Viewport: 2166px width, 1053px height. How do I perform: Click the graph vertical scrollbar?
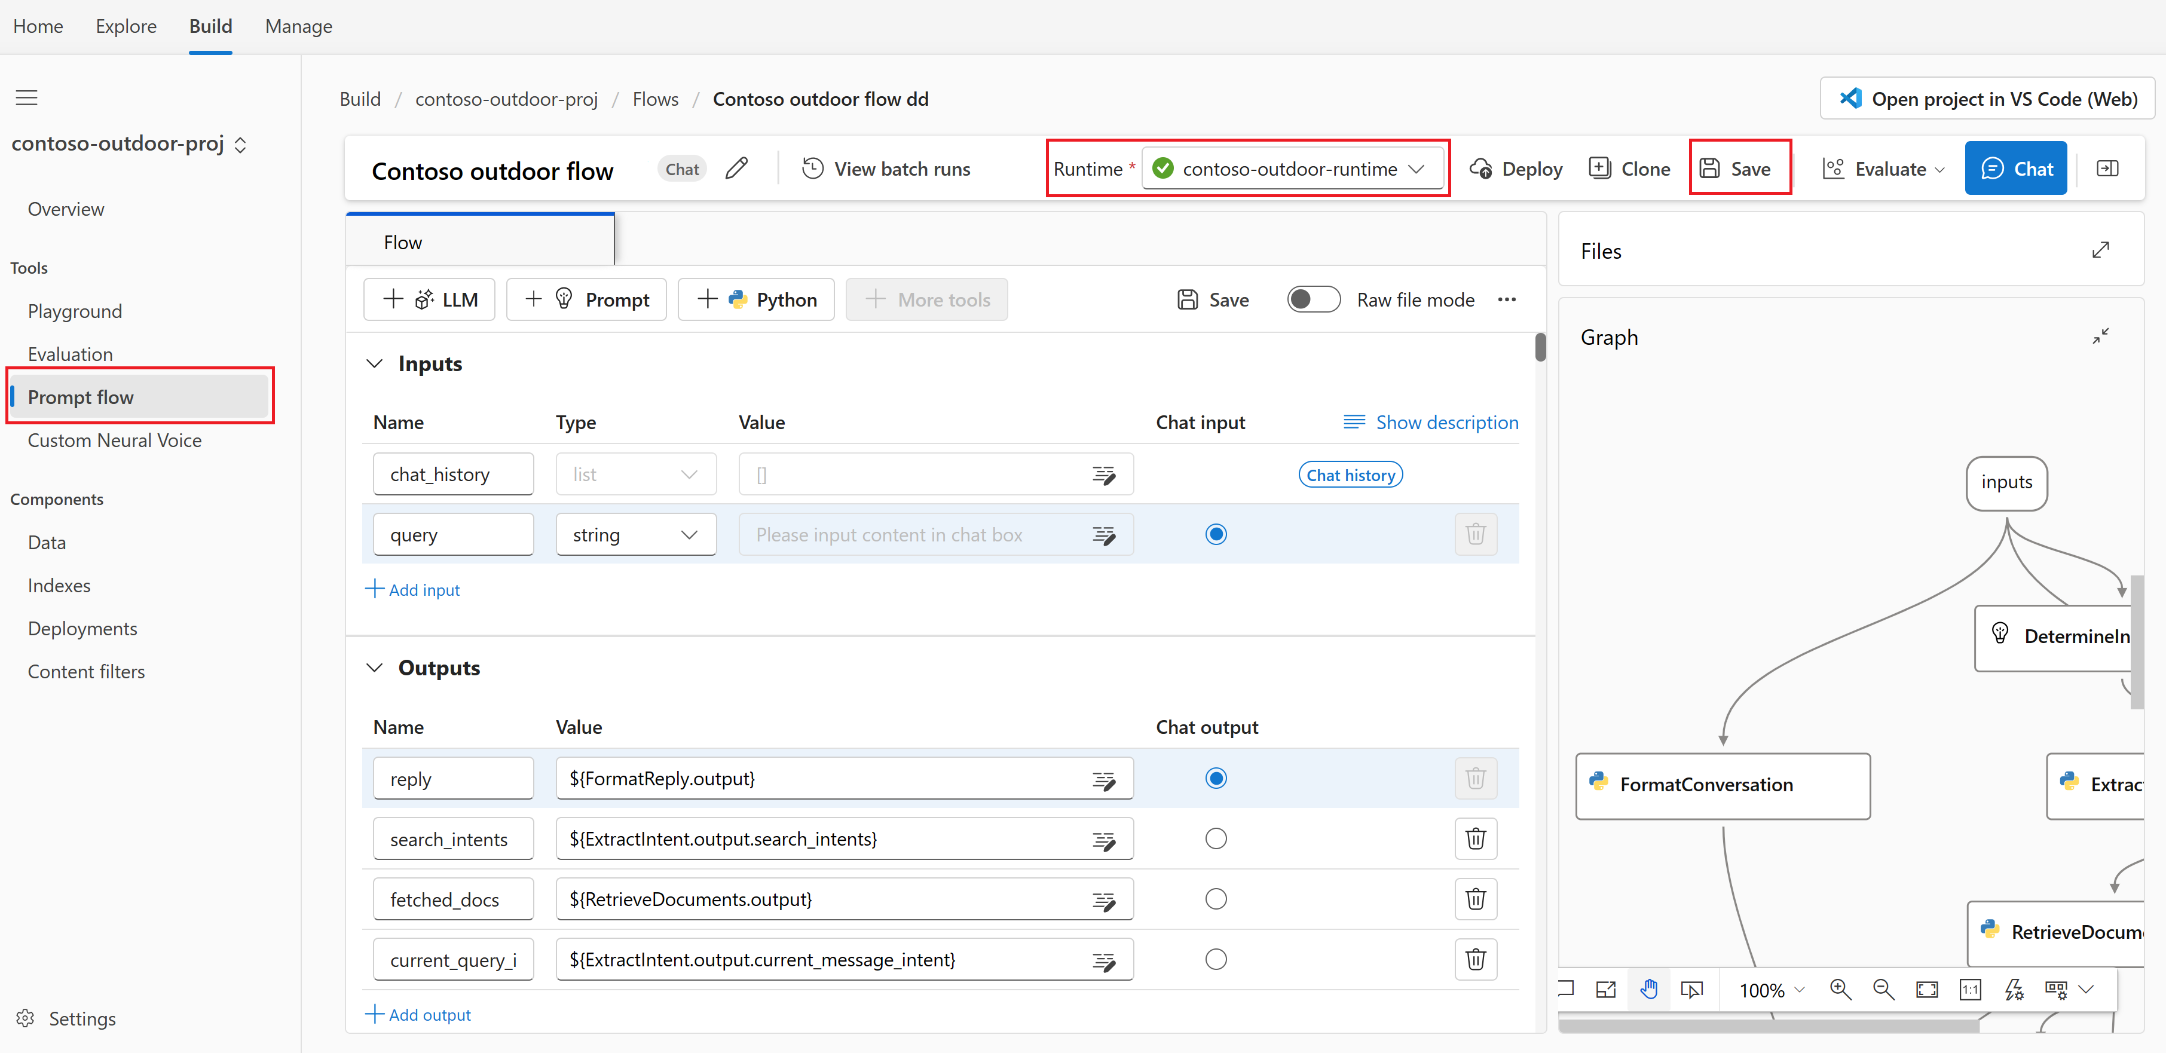pos(2137,642)
